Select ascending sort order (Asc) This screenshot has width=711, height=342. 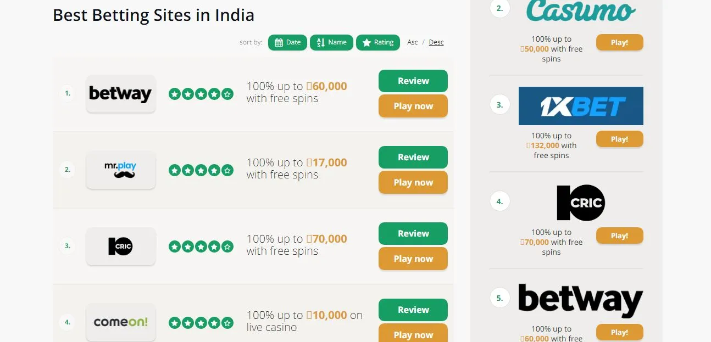412,42
